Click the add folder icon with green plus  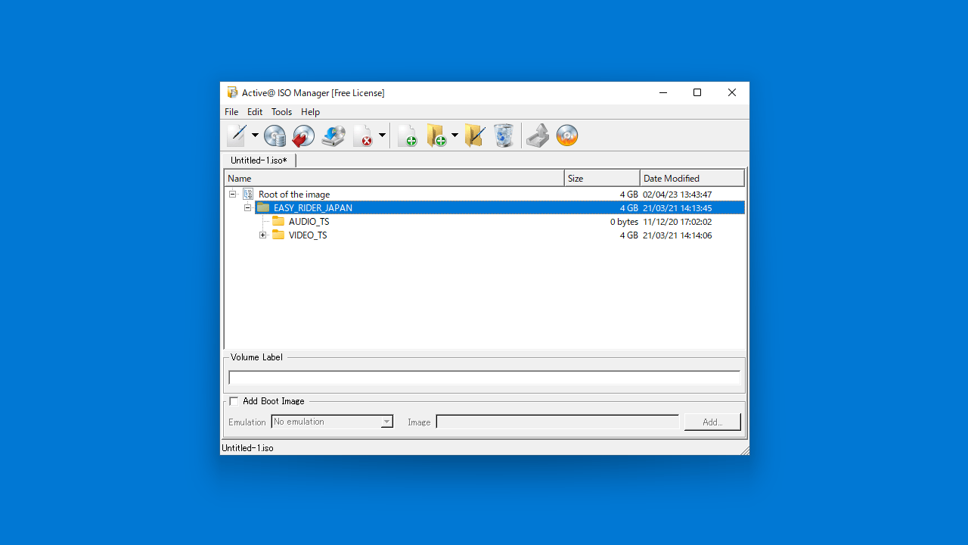click(x=436, y=135)
